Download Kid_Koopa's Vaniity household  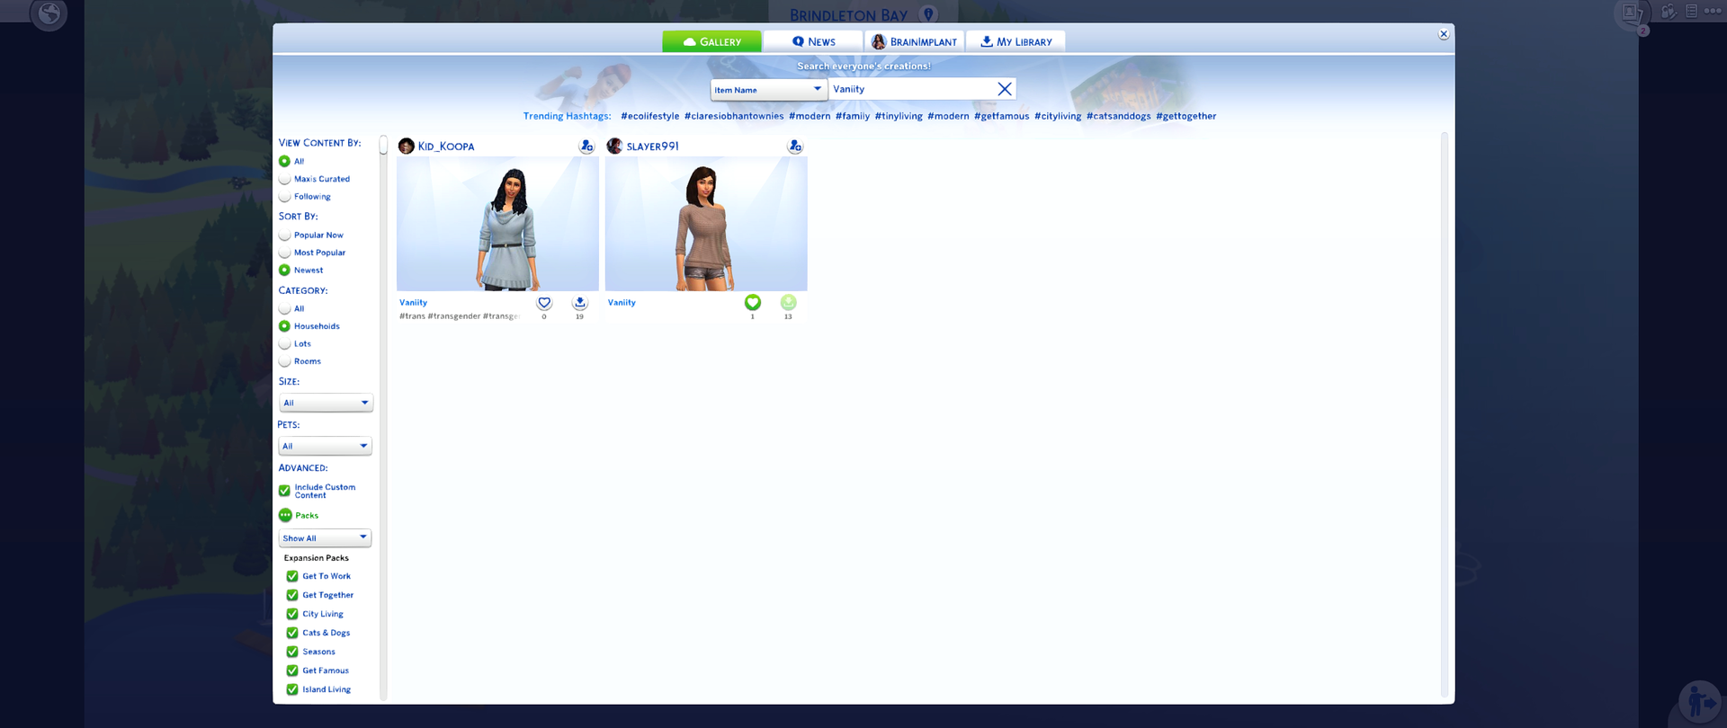[x=579, y=303]
